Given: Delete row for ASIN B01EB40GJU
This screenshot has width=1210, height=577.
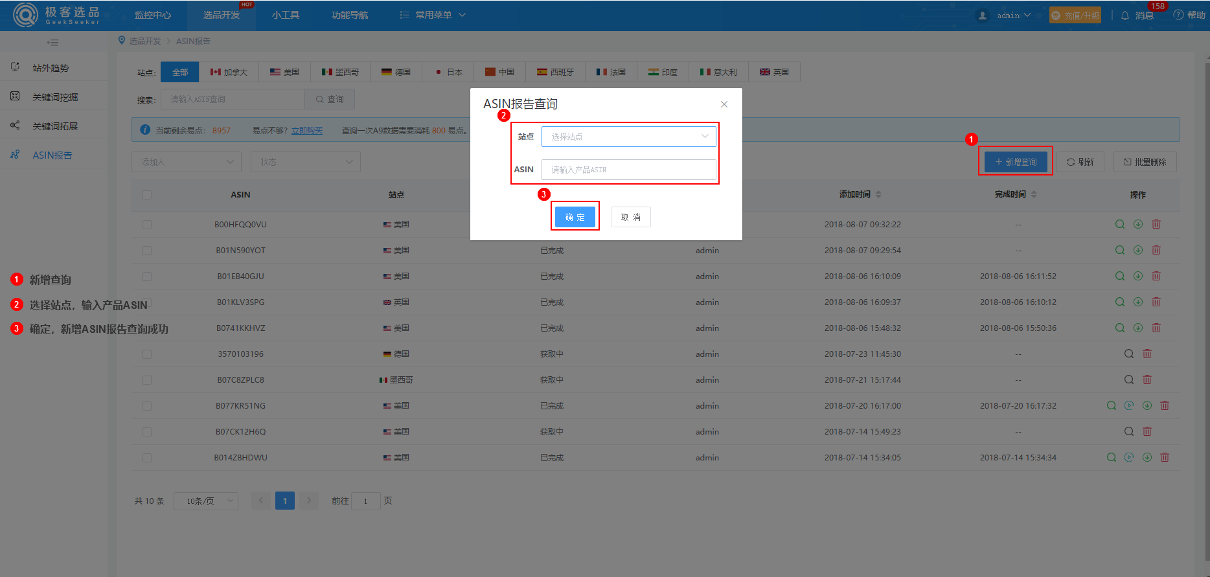Looking at the screenshot, I should [1156, 276].
